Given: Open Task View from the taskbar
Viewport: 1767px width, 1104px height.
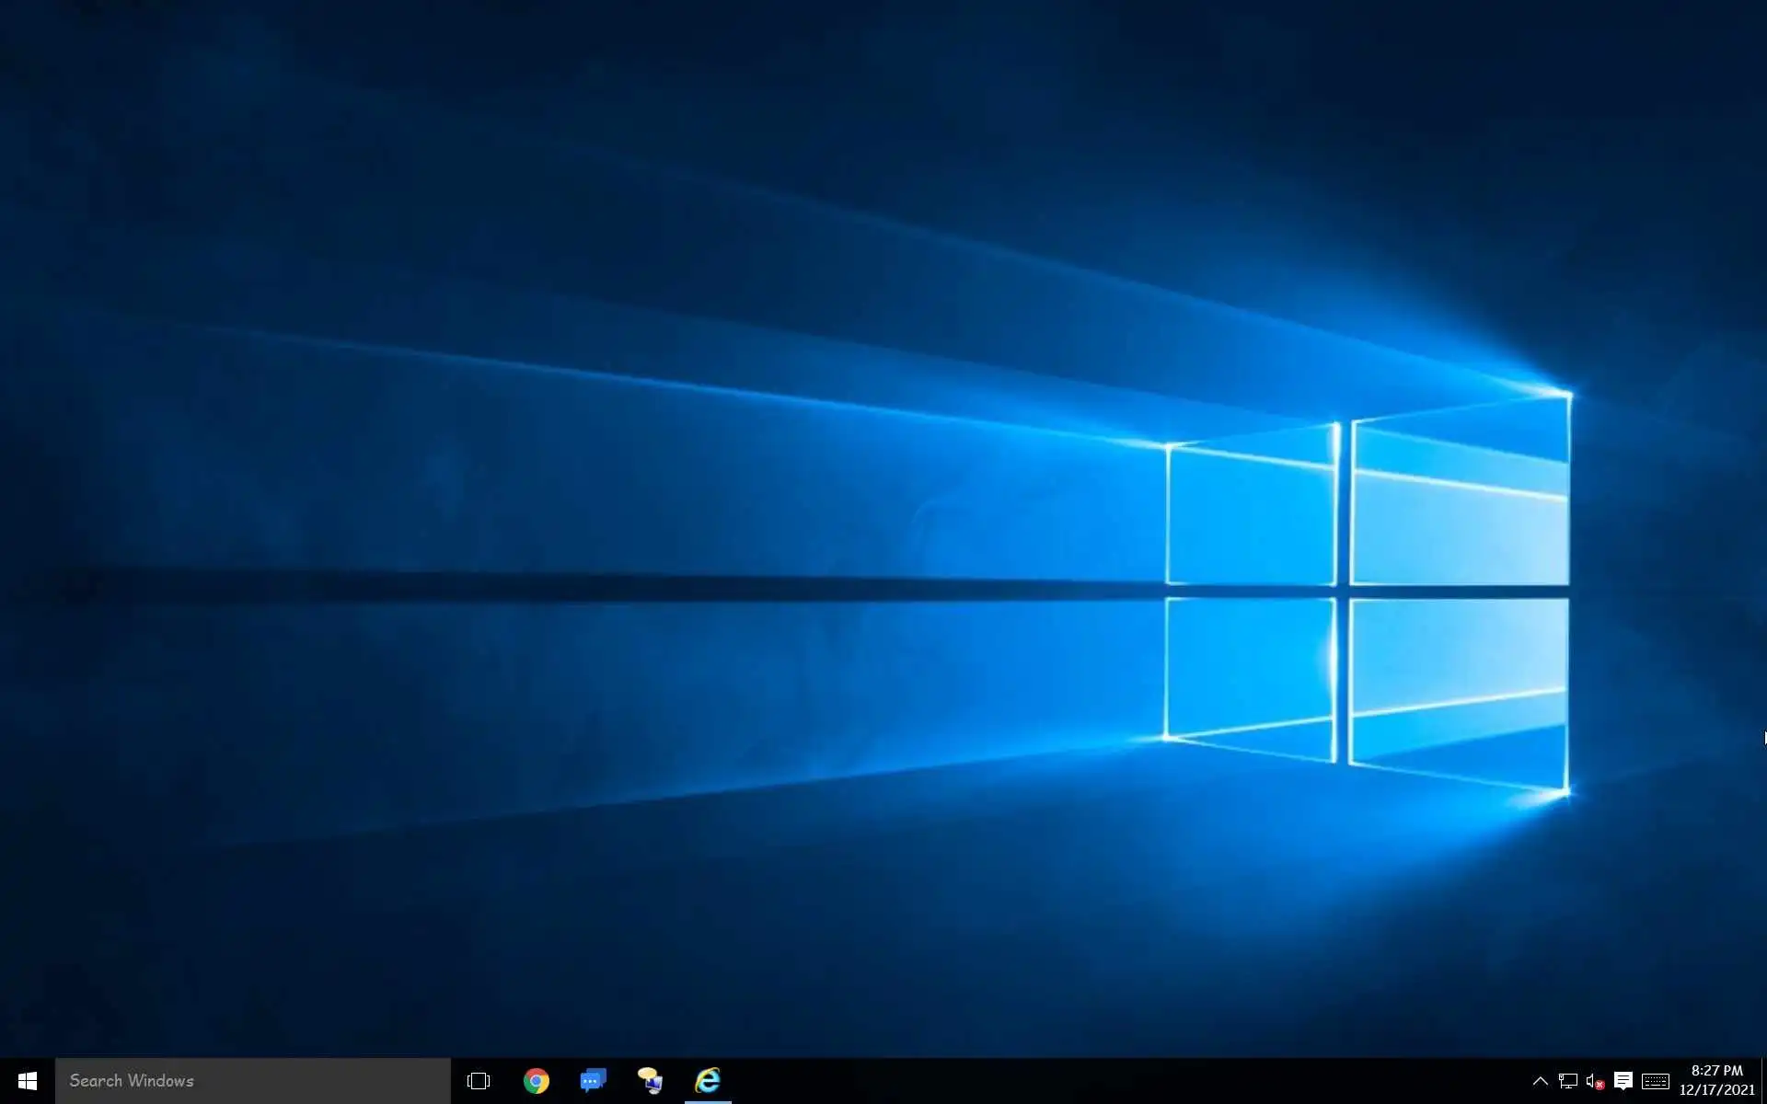Looking at the screenshot, I should pos(479,1081).
